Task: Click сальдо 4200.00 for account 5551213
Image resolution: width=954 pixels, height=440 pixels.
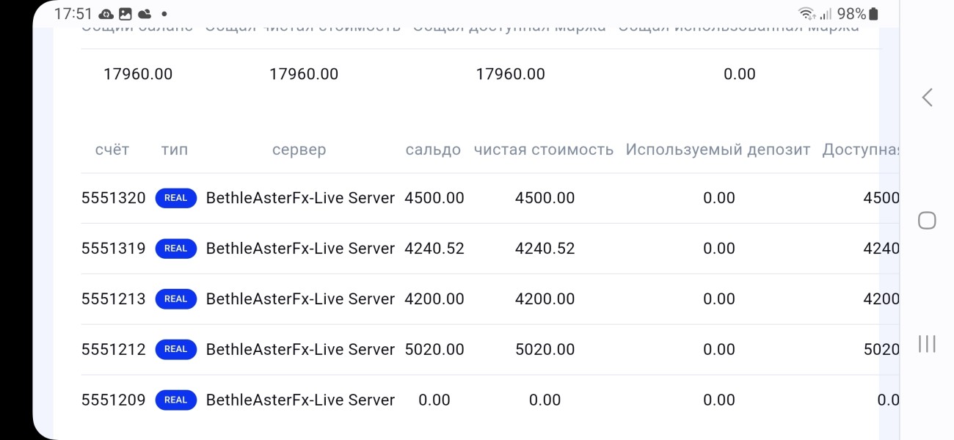Action: tap(434, 299)
